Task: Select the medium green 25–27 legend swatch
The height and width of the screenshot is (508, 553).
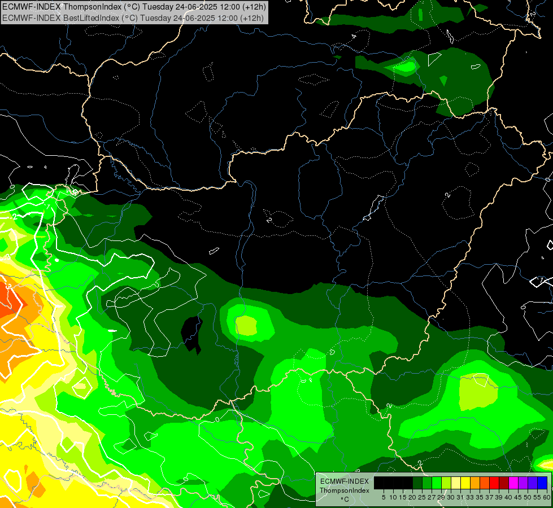Action: [427, 483]
